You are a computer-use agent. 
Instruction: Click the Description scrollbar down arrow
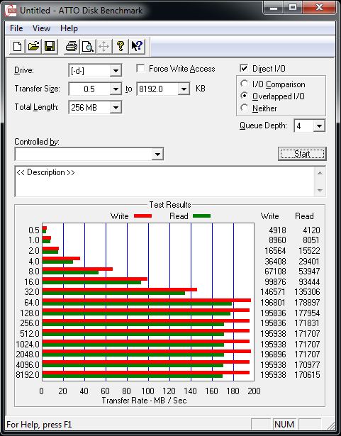(320, 191)
